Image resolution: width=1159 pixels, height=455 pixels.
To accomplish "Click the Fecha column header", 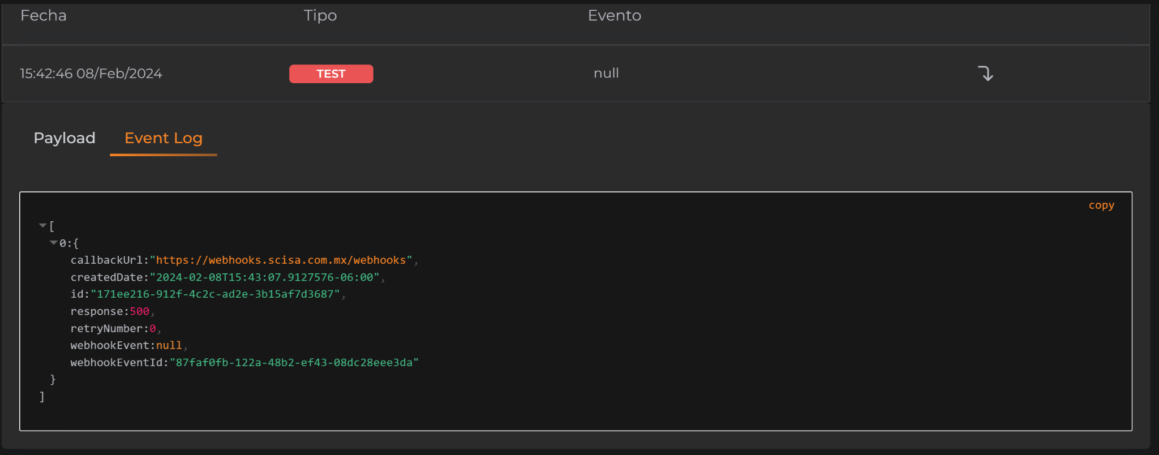I will (44, 16).
